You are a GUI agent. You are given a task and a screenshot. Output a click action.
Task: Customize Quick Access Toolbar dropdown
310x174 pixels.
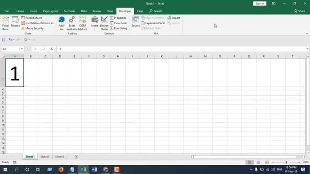(x=34, y=40)
